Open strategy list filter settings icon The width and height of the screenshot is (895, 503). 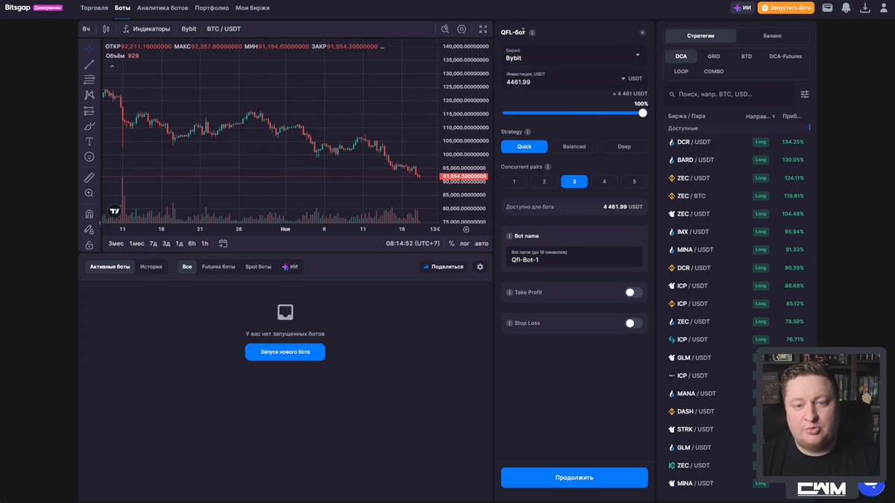pyautogui.click(x=805, y=95)
